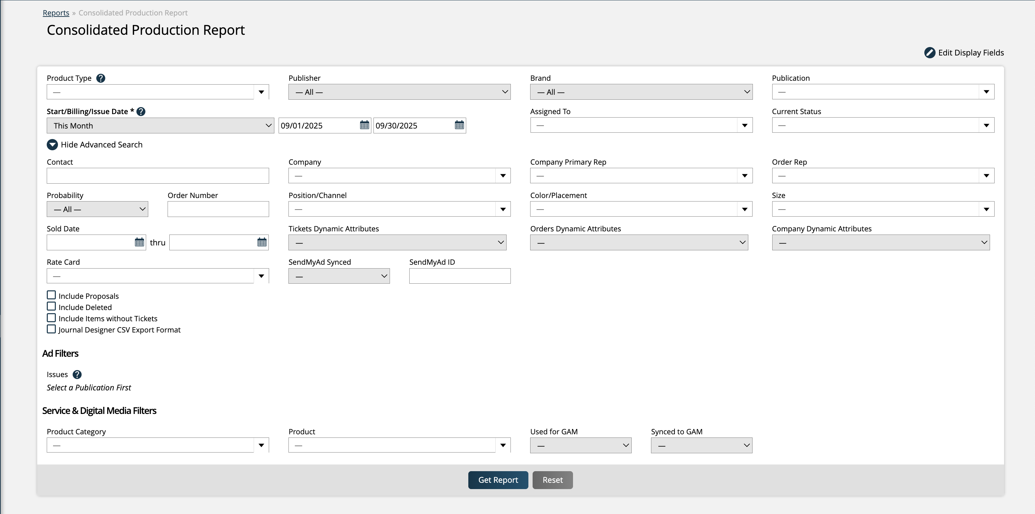Click the Issues help icon

(x=77, y=375)
